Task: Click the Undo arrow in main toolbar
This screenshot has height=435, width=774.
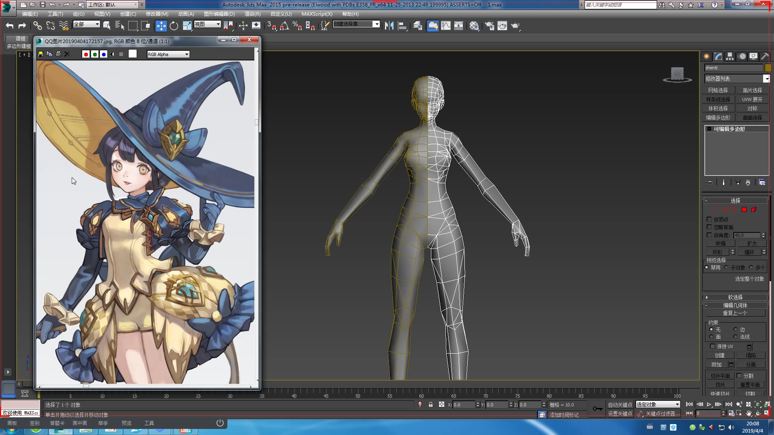Action: coord(10,26)
